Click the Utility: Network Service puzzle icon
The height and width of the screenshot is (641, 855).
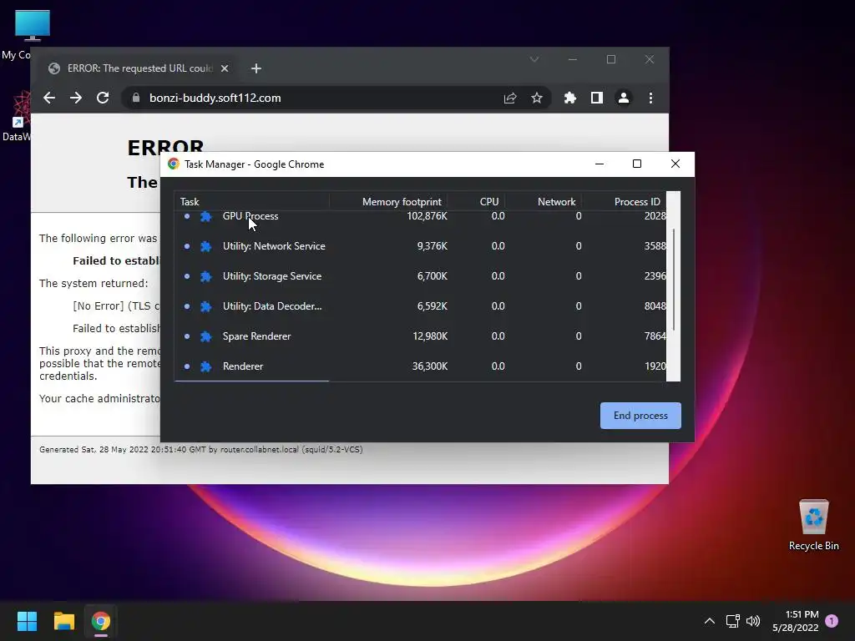pyautogui.click(x=205, y=246)
